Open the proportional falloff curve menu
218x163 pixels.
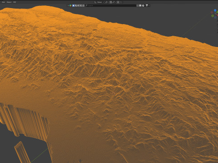[x=121, y=2]
